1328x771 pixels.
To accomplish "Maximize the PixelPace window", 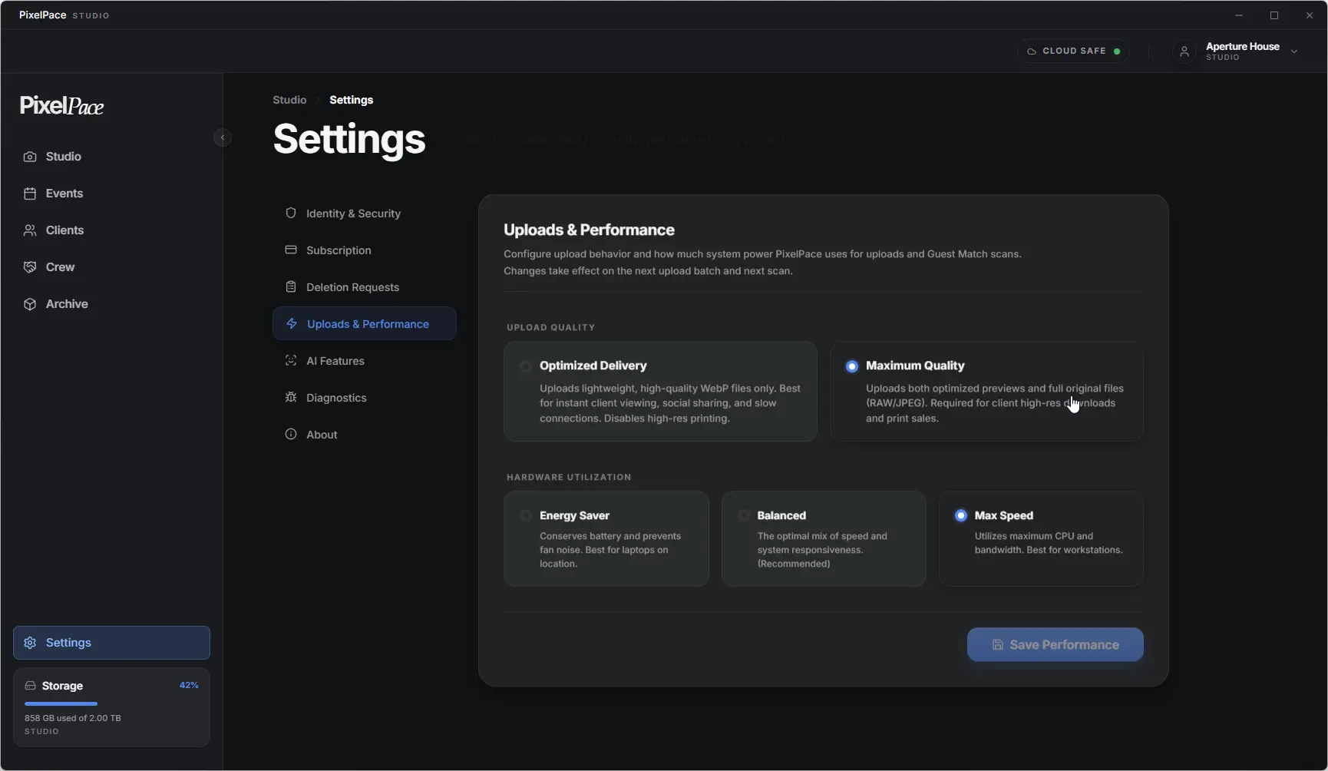I will coord(1274,15).
